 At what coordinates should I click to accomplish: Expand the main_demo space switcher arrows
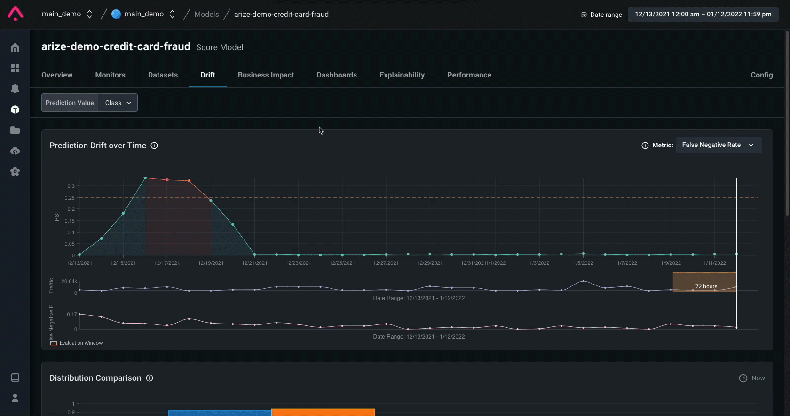pos(172,14)
